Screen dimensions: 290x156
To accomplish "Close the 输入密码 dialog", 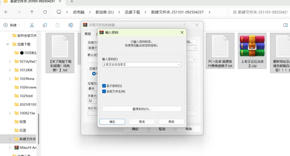I will (182, 32).
